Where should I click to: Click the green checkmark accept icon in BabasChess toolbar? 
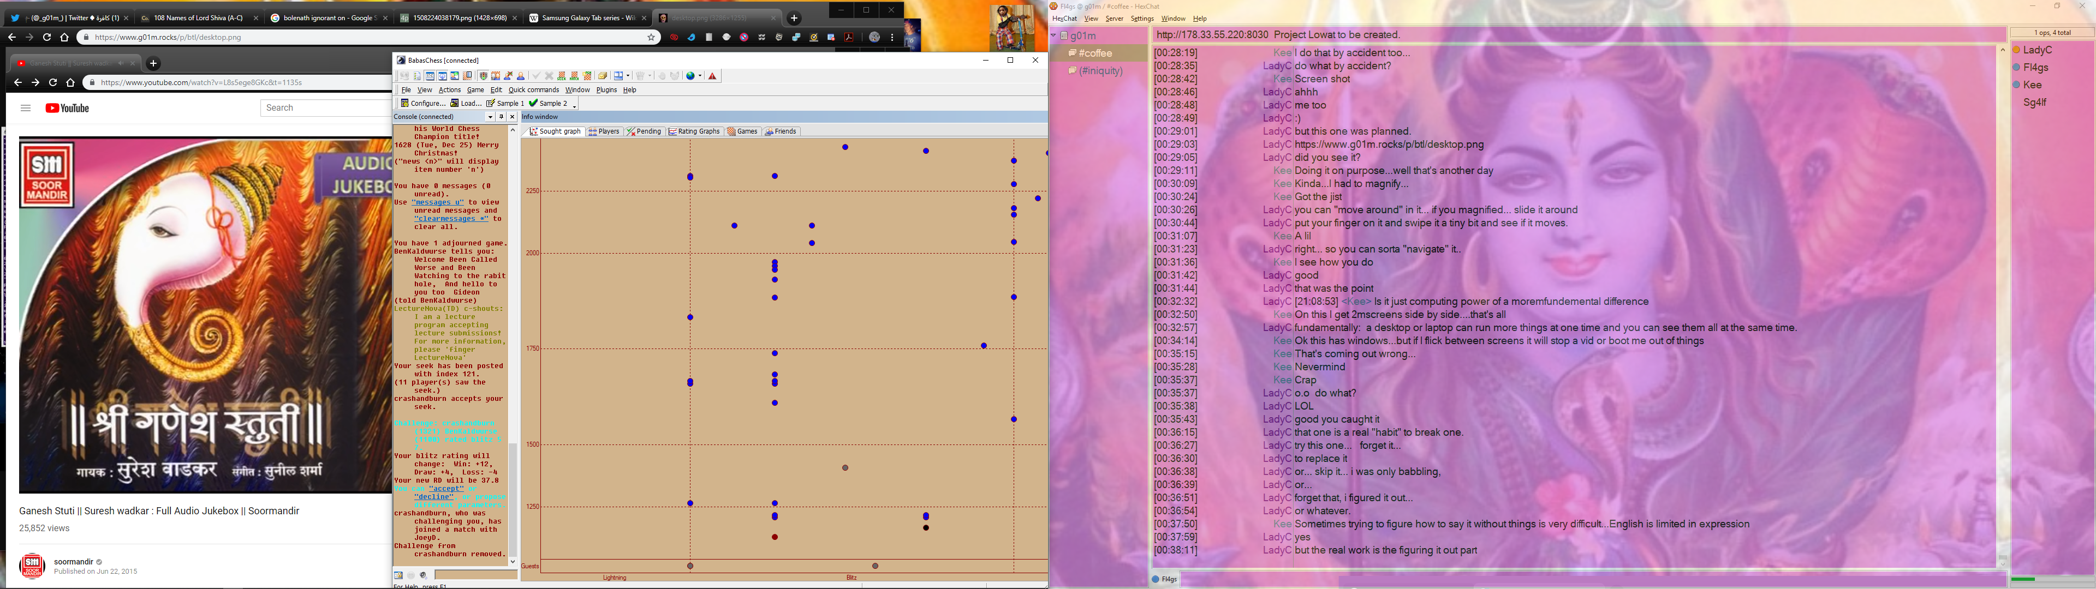point(536,76)
